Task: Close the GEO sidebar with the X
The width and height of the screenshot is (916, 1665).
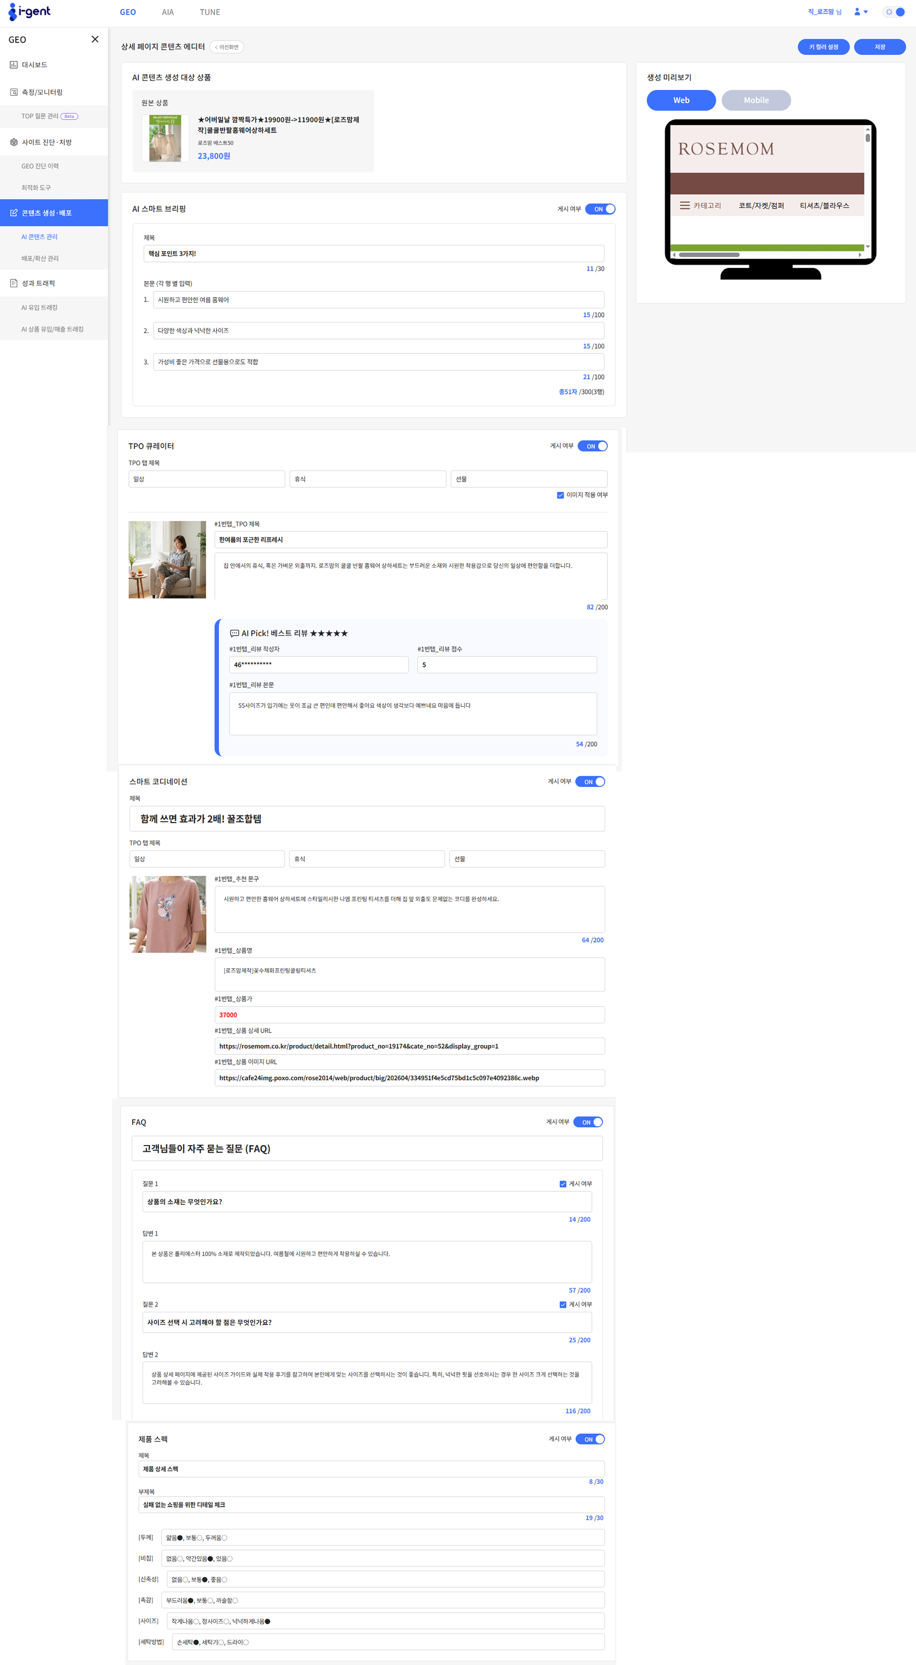Action: point(95,39)
